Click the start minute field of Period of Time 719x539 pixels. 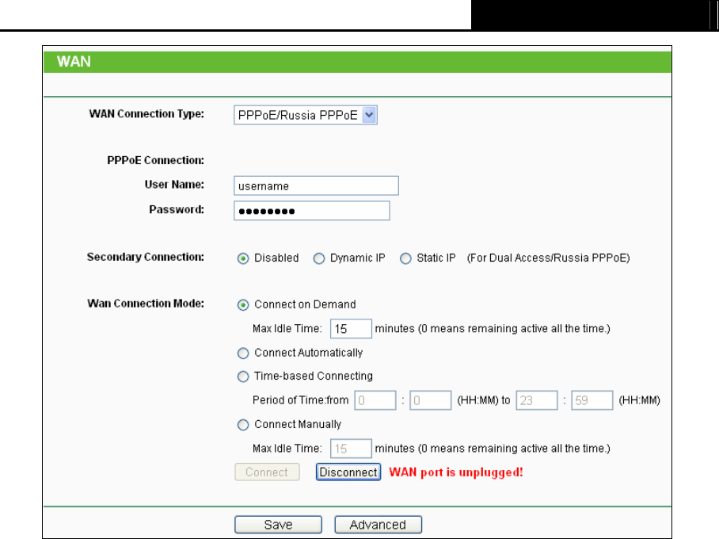(x=430, y=400)
